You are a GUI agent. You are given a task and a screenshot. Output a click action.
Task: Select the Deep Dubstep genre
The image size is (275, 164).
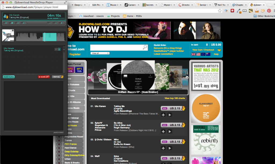click(73, 152)
